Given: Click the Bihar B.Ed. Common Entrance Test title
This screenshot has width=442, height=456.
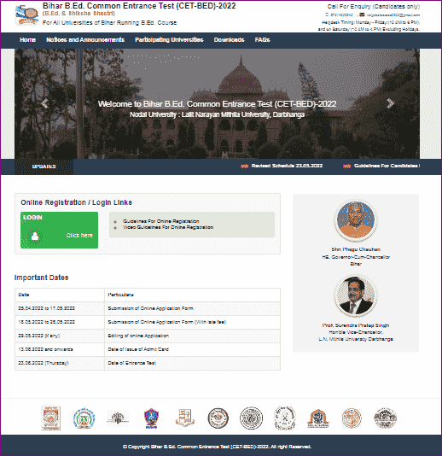Looking at the screenshot, I should tap(139, 6).
